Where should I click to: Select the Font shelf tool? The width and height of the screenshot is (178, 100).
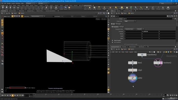[51, 8]
